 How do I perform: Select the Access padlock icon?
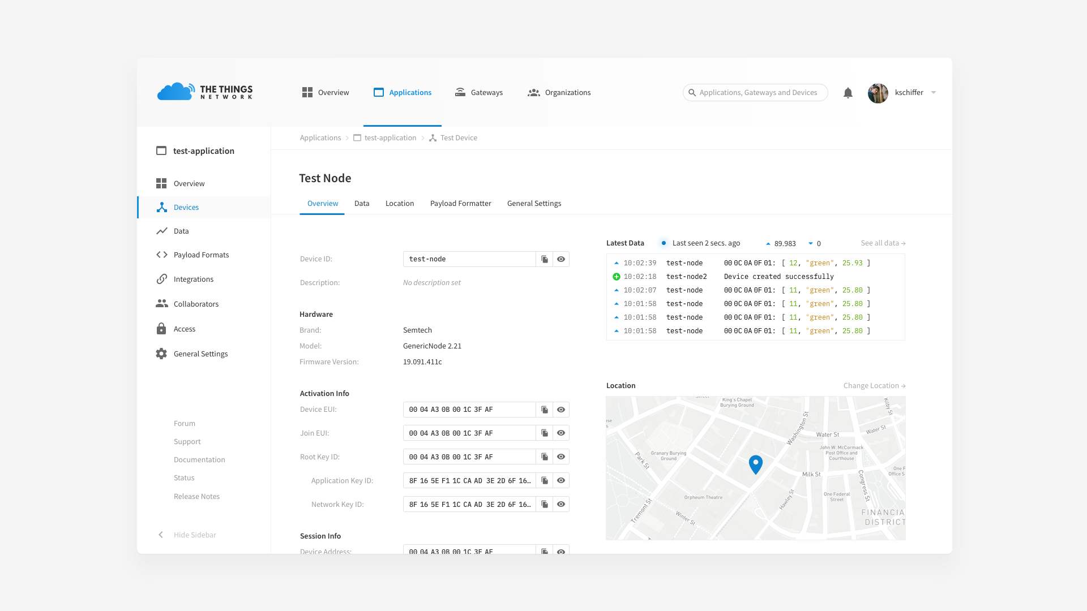coord(161,329)
